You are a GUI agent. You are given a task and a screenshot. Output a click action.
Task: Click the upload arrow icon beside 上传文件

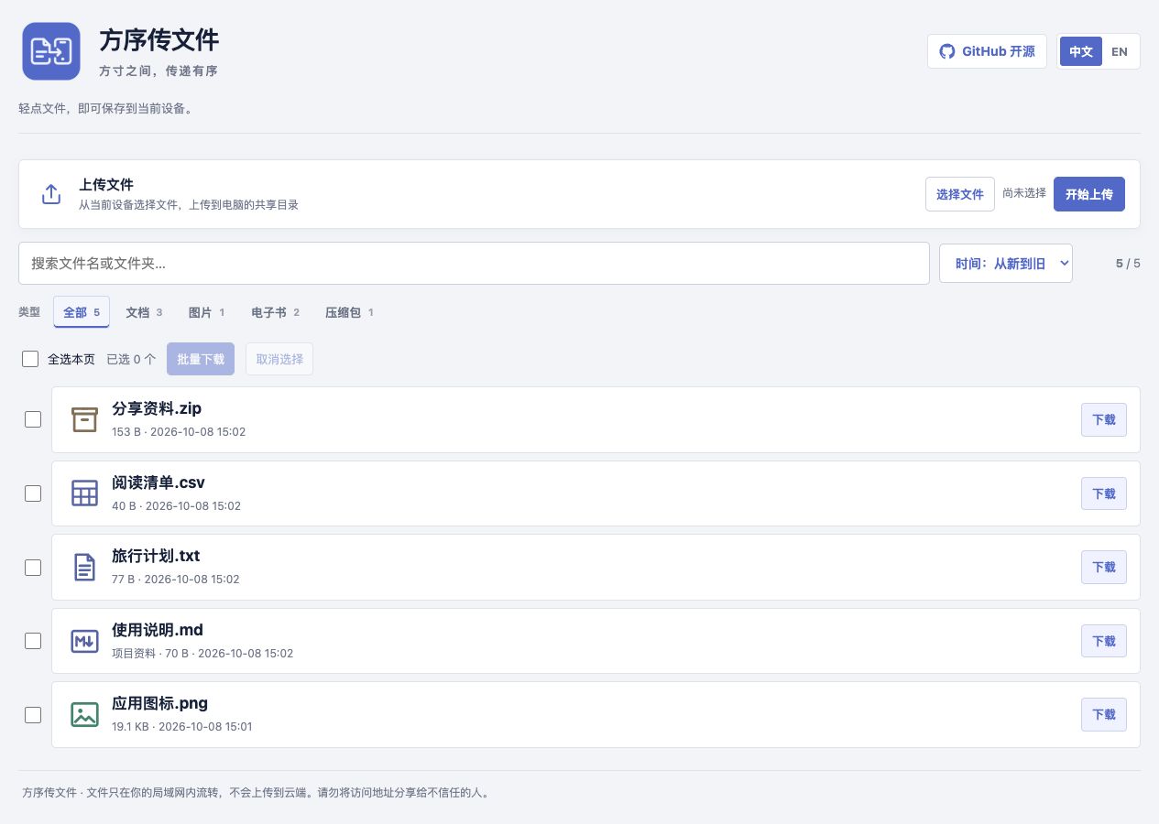51,194
